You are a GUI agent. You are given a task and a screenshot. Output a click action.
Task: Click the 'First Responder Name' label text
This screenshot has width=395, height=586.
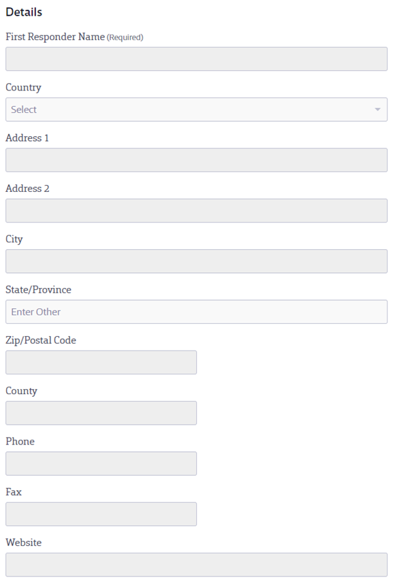tap(55, 37)
